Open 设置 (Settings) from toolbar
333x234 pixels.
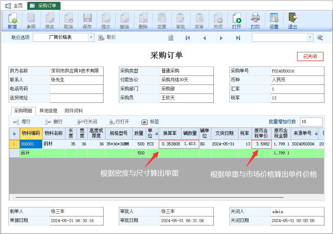[x=274, y=21]
